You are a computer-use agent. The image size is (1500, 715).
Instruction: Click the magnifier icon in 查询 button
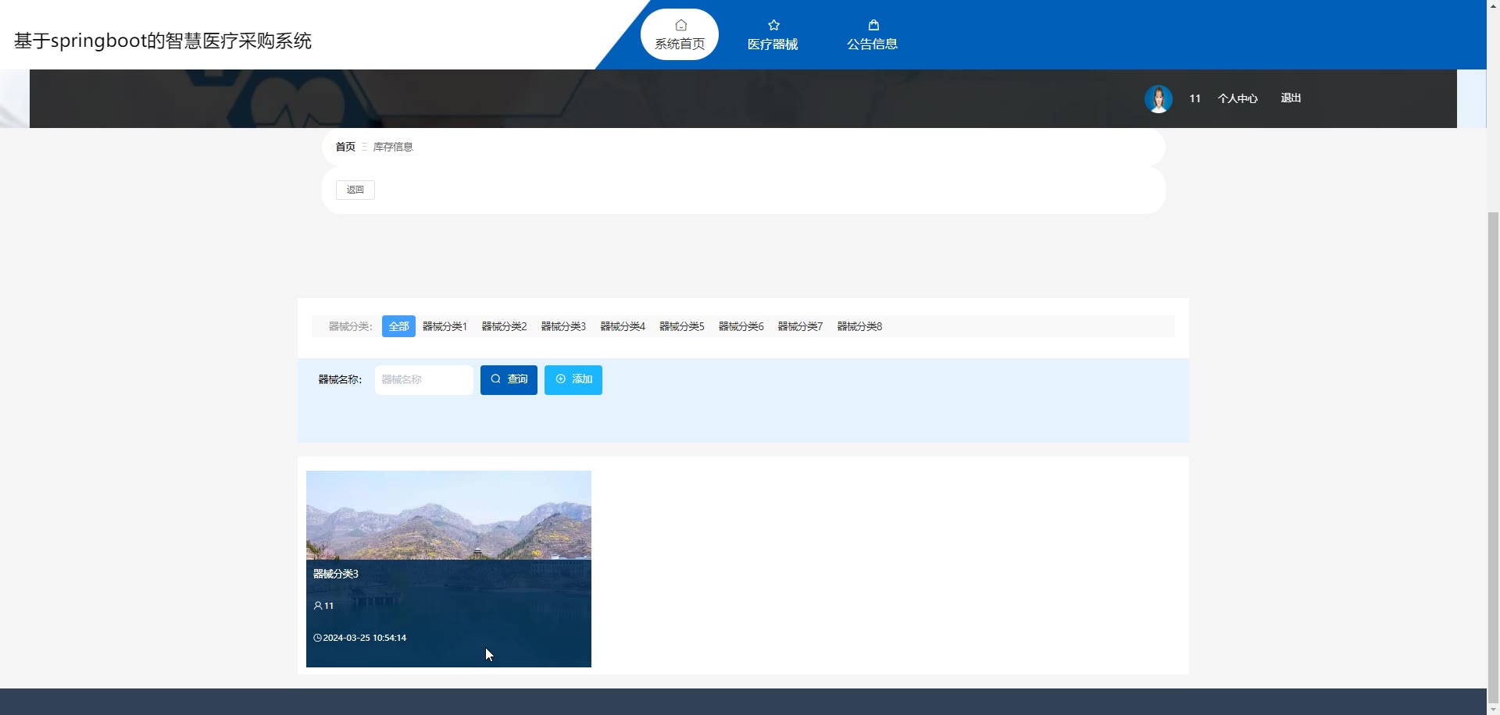[x=495, y=379]
